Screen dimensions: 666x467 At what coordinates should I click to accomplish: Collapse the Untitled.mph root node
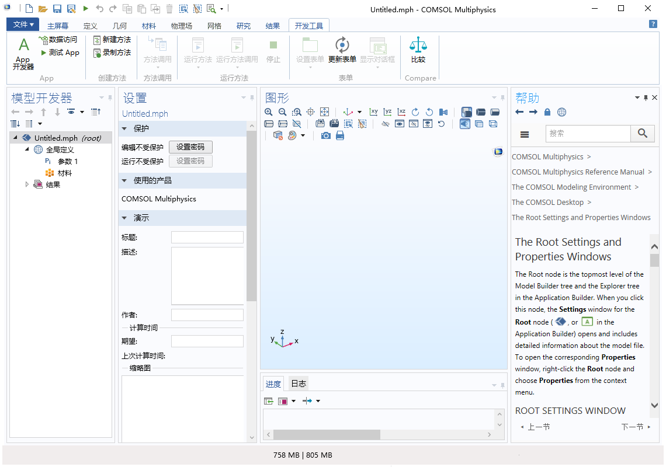point(15,138)
